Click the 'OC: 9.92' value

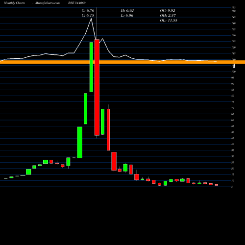pos(168,10)
